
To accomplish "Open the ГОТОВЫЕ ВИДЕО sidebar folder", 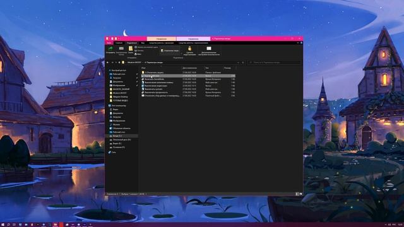I will pyautogui.click(x=119, y=101).
